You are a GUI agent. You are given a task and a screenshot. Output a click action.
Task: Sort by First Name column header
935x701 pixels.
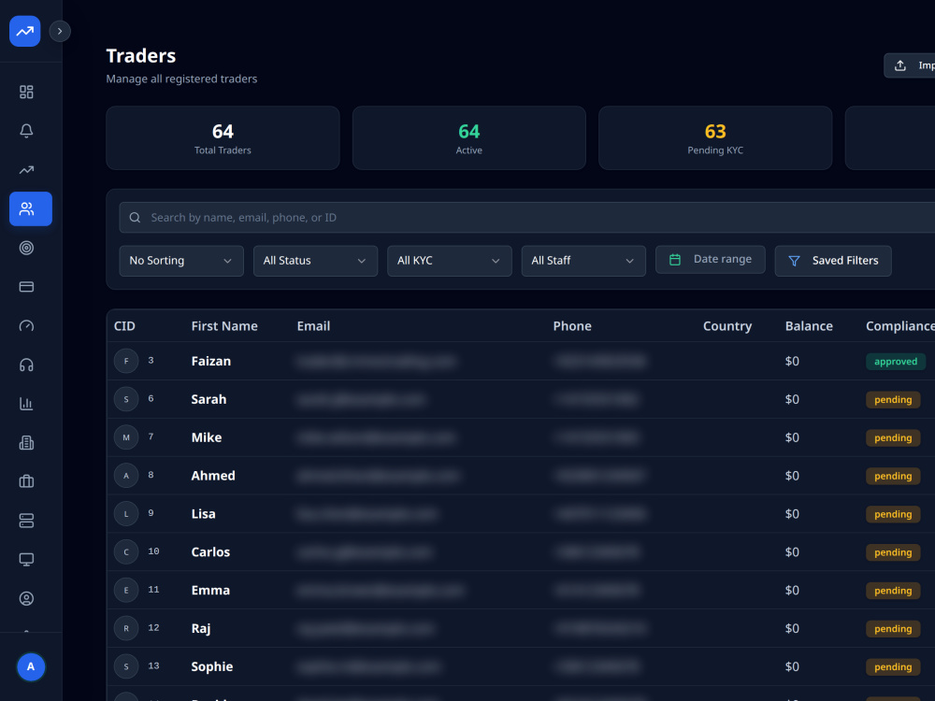click(224, 326)
